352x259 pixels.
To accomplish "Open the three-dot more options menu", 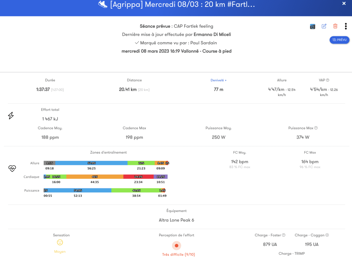I will point(346,26).
